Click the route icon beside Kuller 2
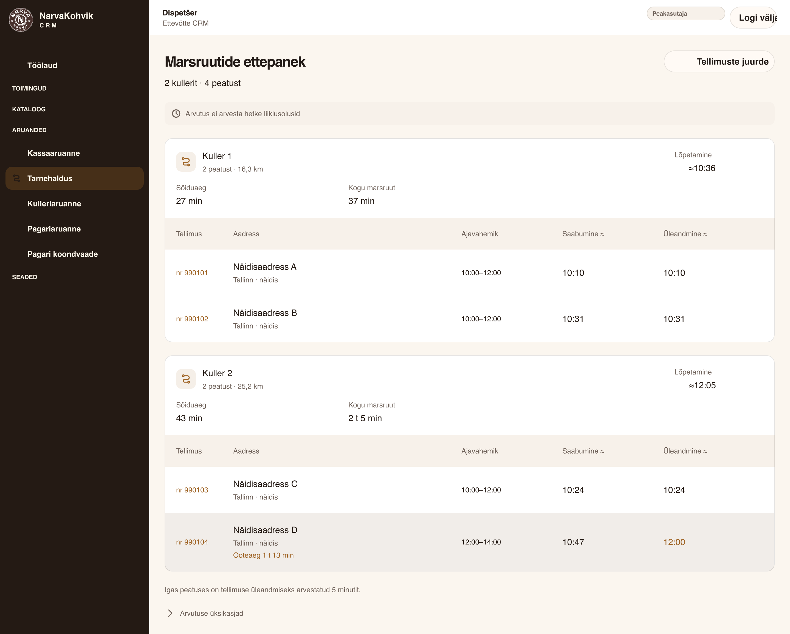 (186, 379)
